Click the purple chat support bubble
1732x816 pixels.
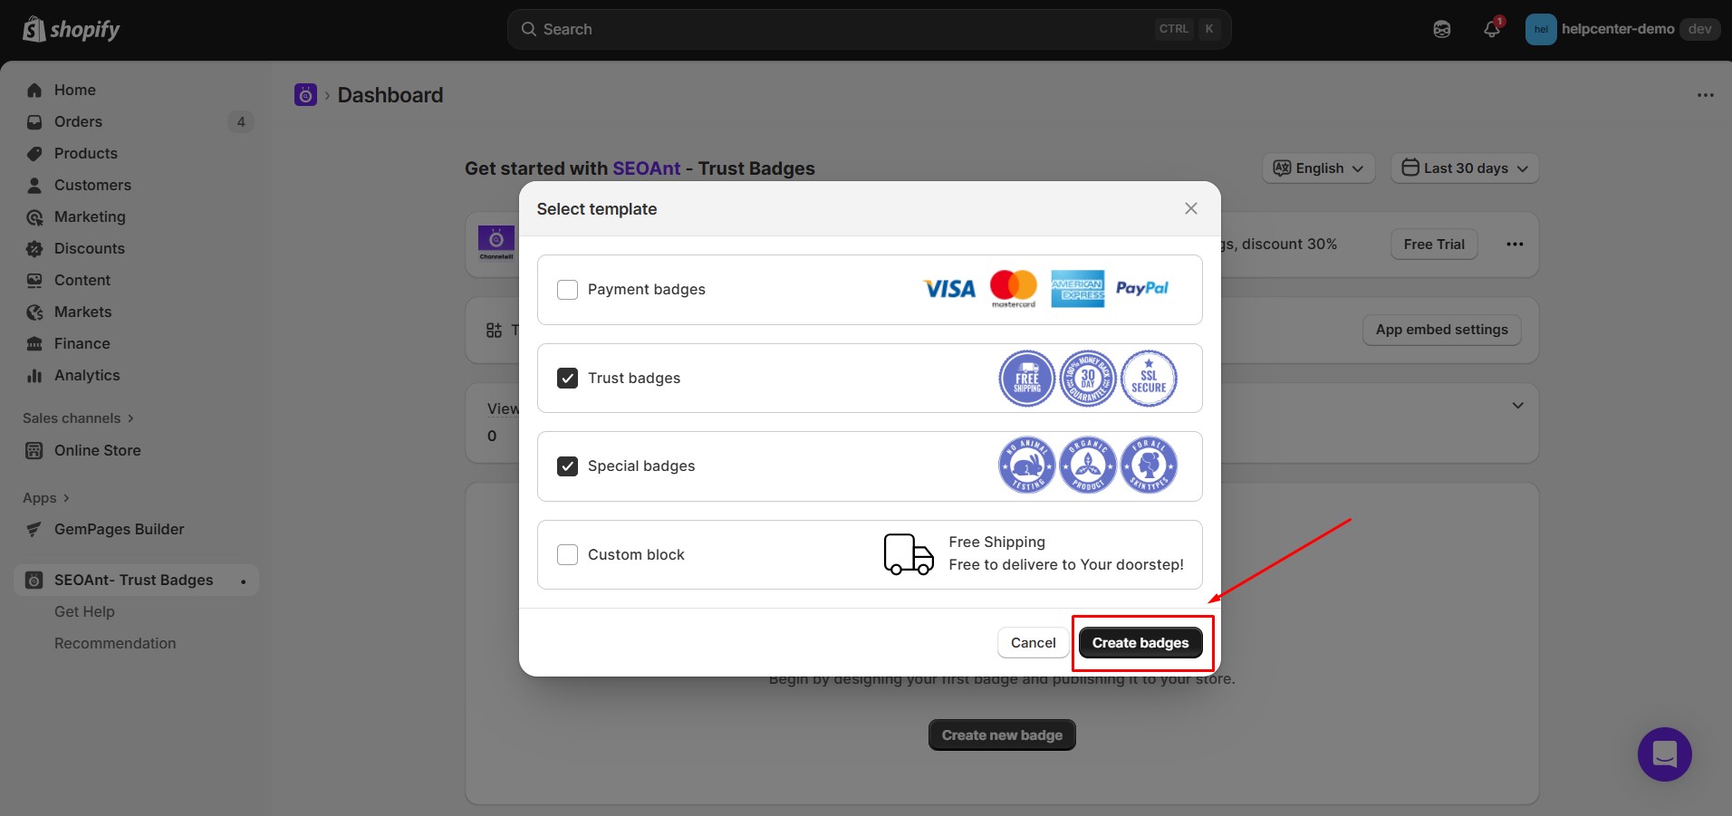pos(1664,754)
